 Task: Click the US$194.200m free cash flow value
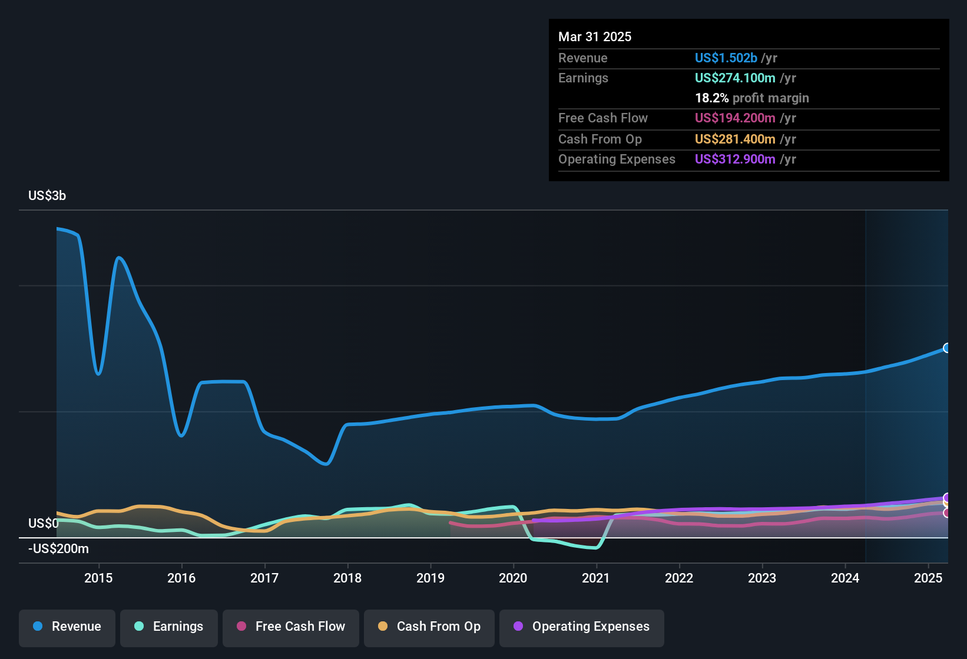[x=735, y=118]
